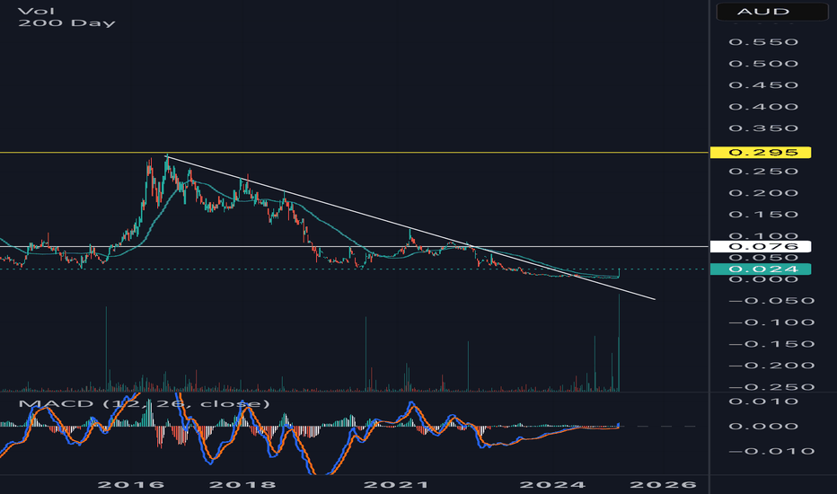The height and width of the screenshot is (494, 837).
Task: Click the green 0.024 current price label
Action: coord(761,269)
